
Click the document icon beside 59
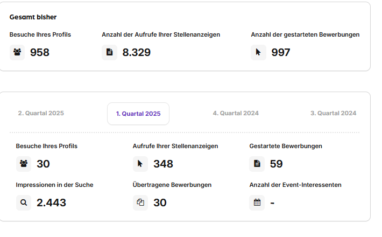point(257,164)
